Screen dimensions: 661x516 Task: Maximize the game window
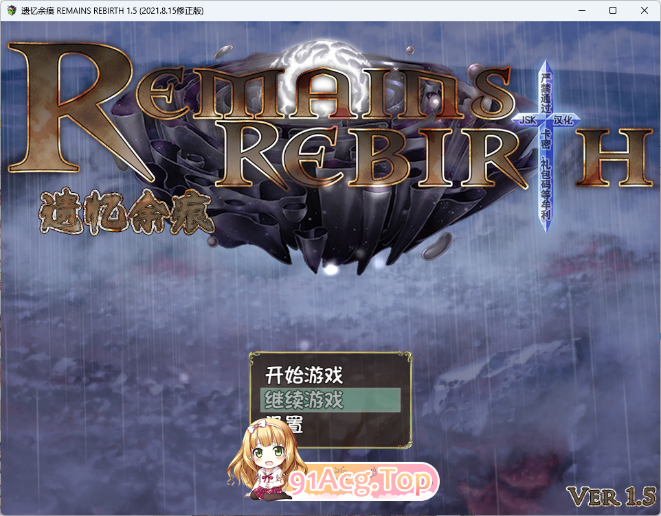pyautogui.click(x=613, y=10)
